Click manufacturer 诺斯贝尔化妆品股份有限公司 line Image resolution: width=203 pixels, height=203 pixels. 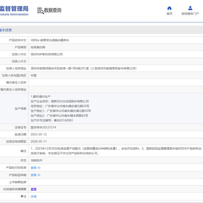pyautogui.click(x=60, y=101)
